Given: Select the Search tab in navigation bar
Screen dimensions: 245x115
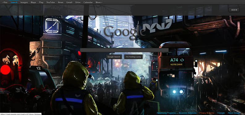Looking at the screenshot, I should [x=14, y=2].
